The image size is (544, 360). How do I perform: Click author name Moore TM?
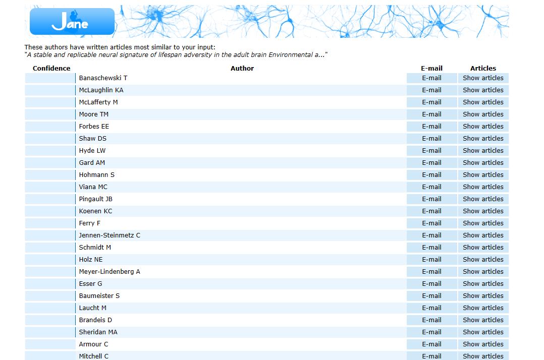[x=94, y=114]
